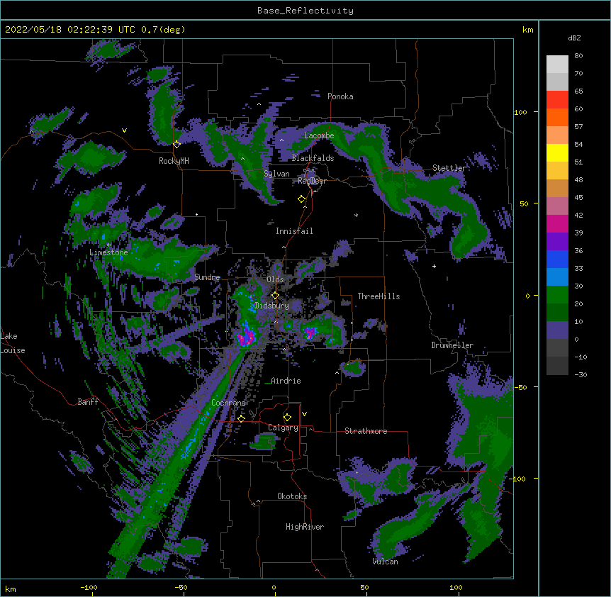Click the Sundre town label
This screenshot has height=597, width=611.
click(207, 277)
